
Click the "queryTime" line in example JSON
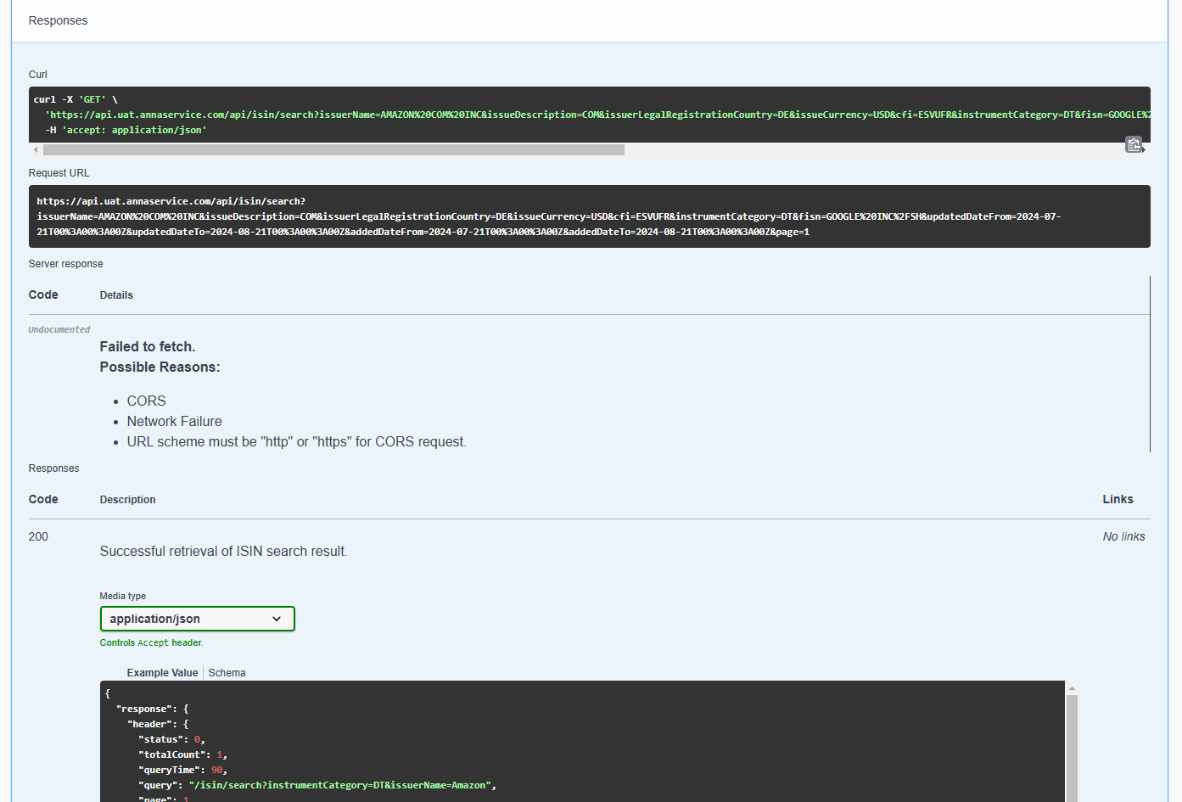tap(182, 770)
